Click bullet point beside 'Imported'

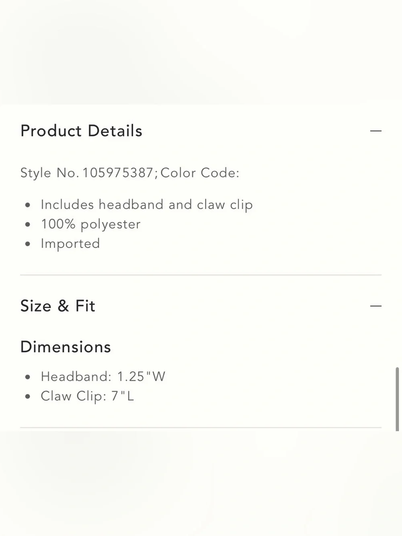[x=27, y=244]
